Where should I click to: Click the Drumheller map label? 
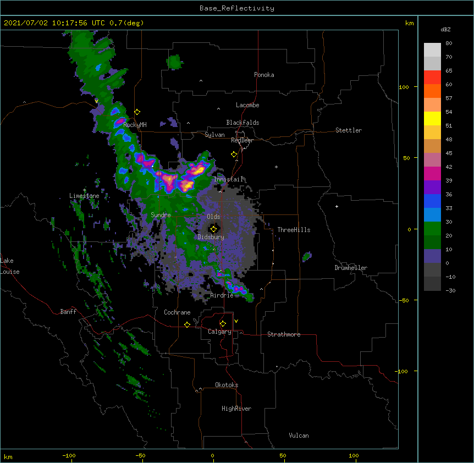[351, 268]
